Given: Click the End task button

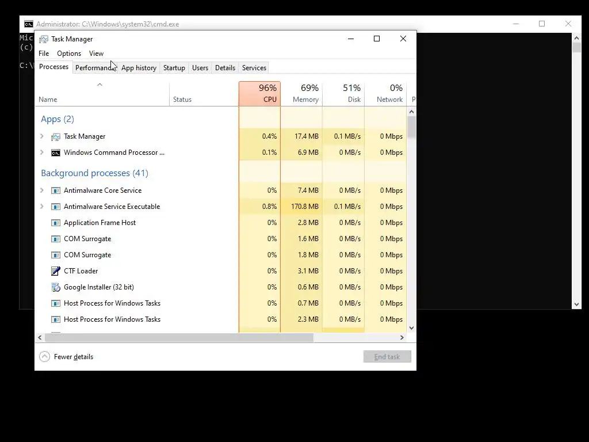Looking at the screenshot, I should coord(387,357).
